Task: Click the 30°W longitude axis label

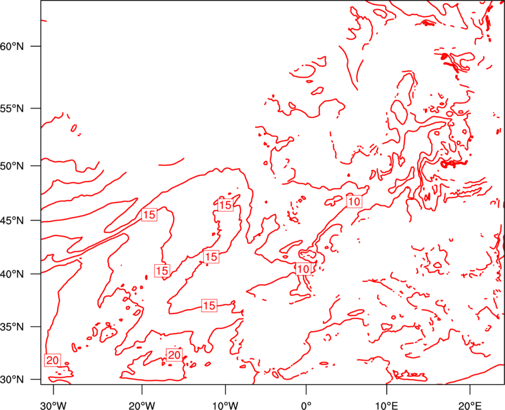Action: (x=54, y=406)
